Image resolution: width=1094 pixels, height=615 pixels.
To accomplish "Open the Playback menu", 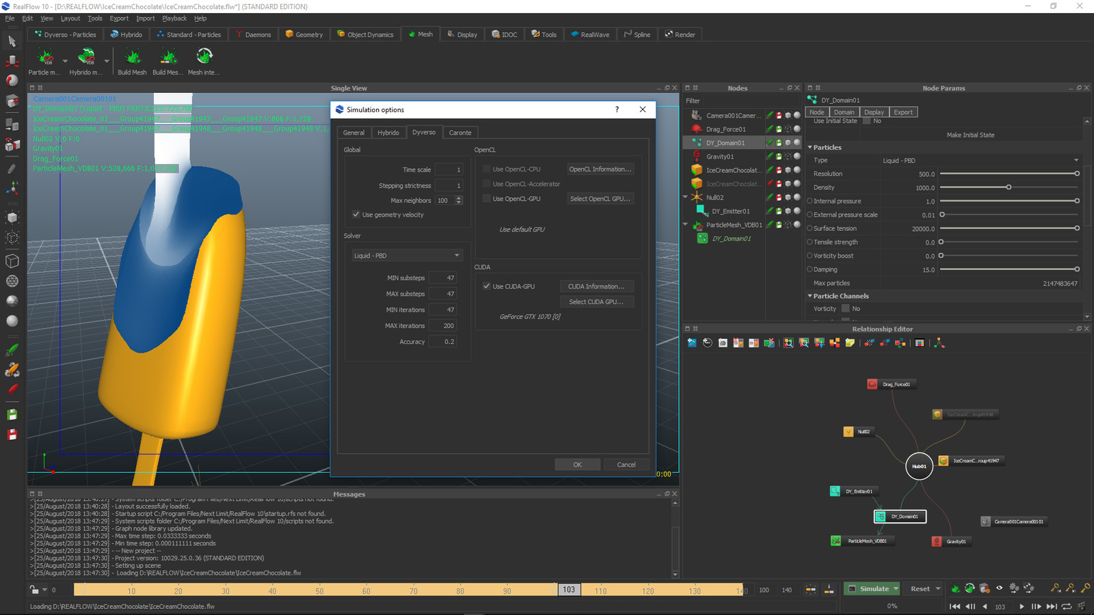I will coord(174,18).
